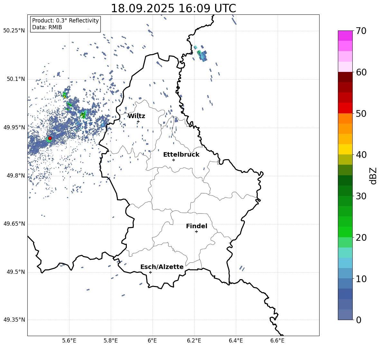Click the colorbar tick label 50
The width and height of the screenshot is (381, 347).
click(x=361, y=113)
